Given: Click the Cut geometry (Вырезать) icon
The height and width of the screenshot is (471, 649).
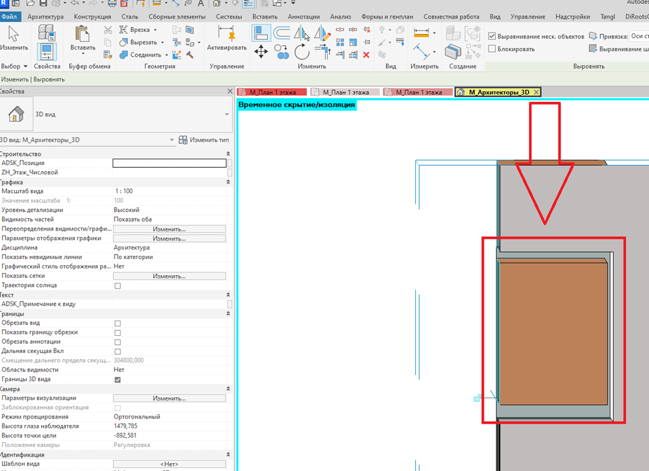Looking at the screenshot, I should click(x=123, y=42).
